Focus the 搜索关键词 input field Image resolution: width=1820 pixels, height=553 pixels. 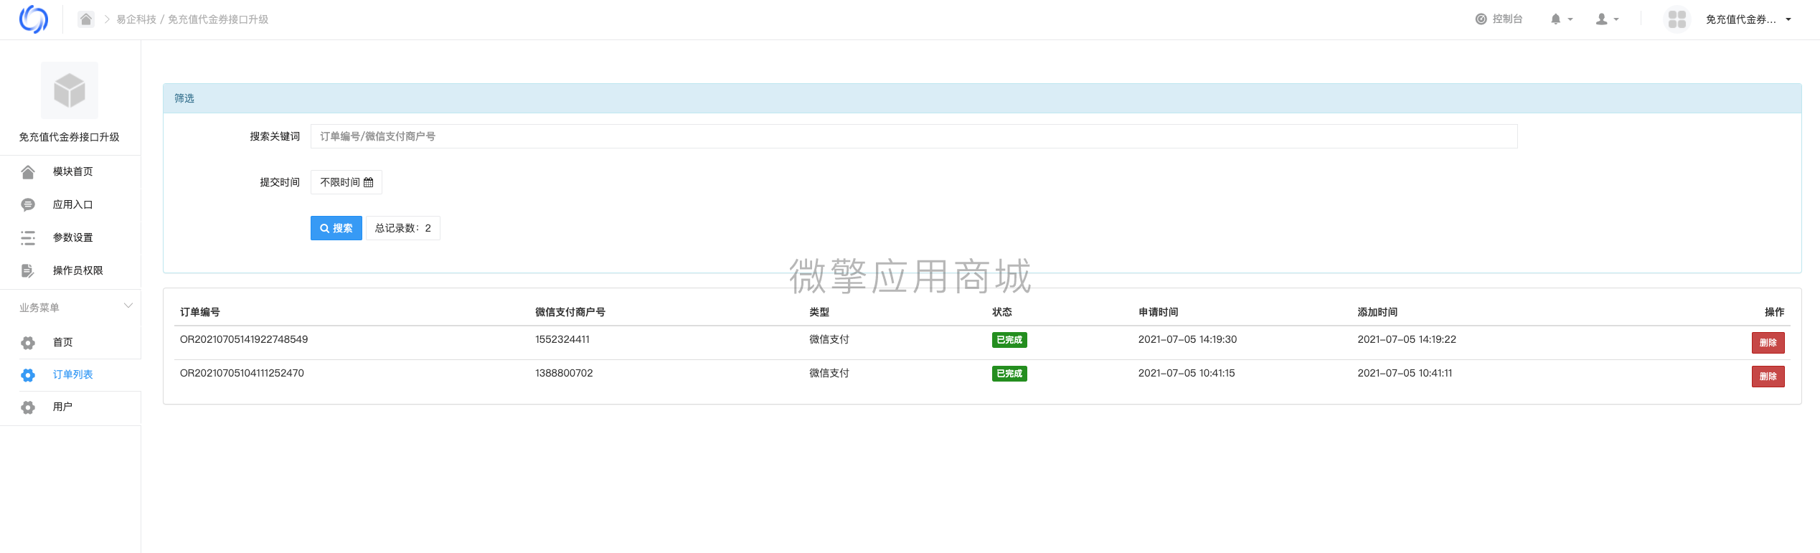point(914,136)
